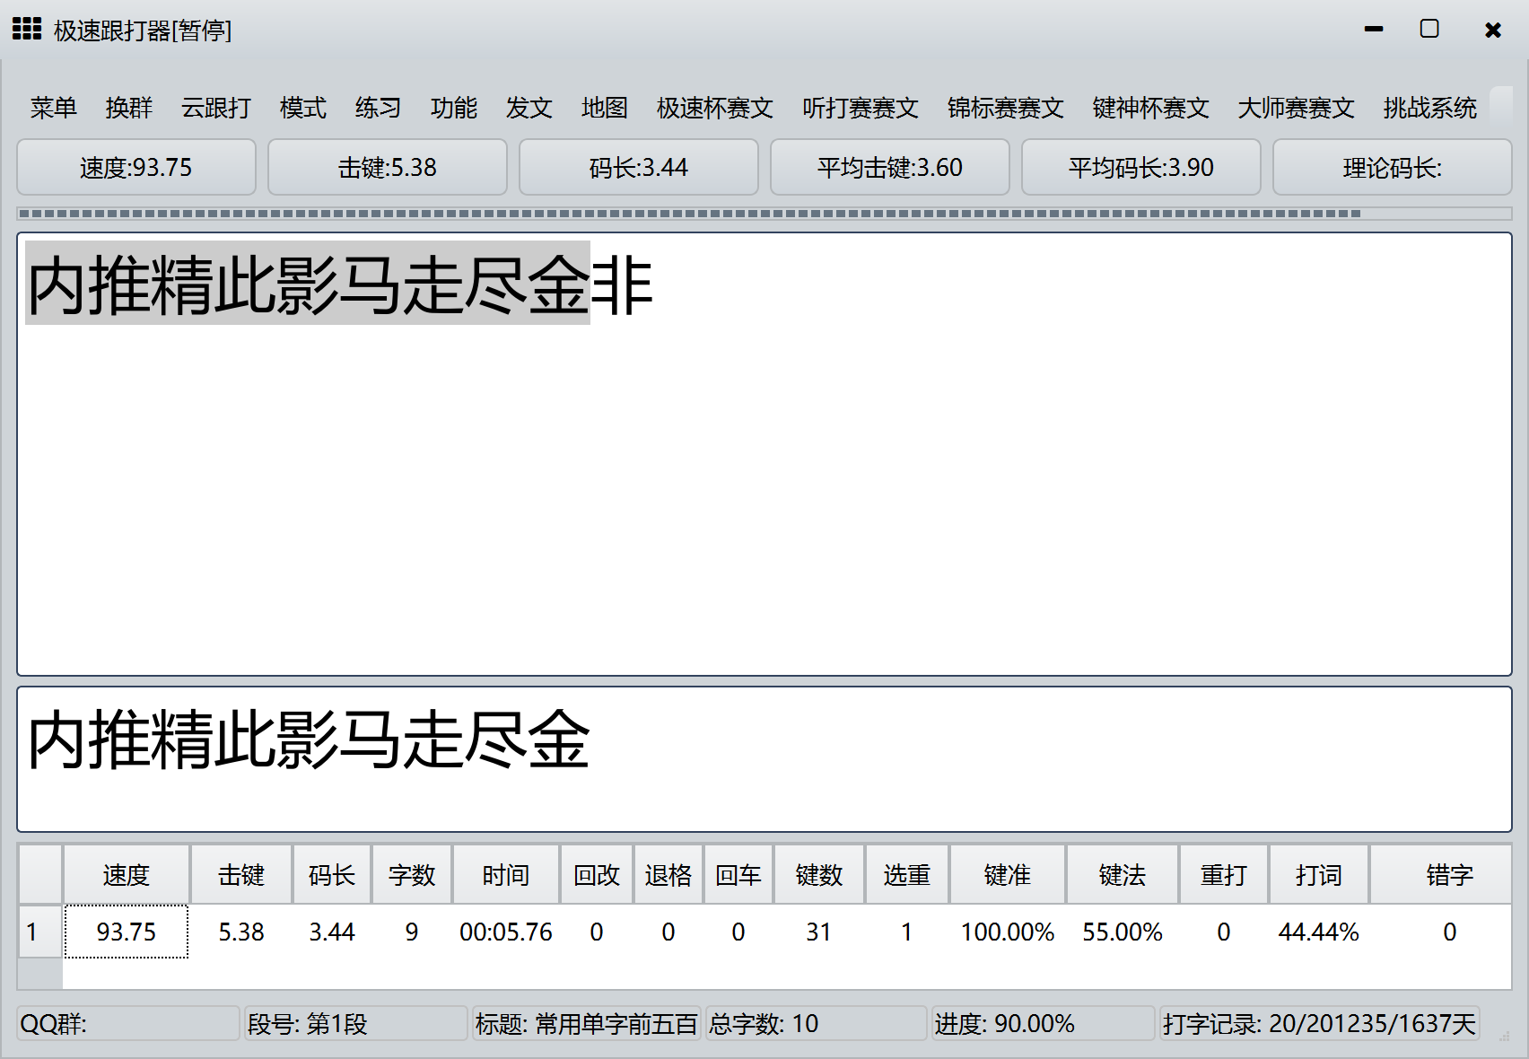Open the 挑战系统 menu
The height and width of the screenshot is (1059, 1529).
point(1430,108)
